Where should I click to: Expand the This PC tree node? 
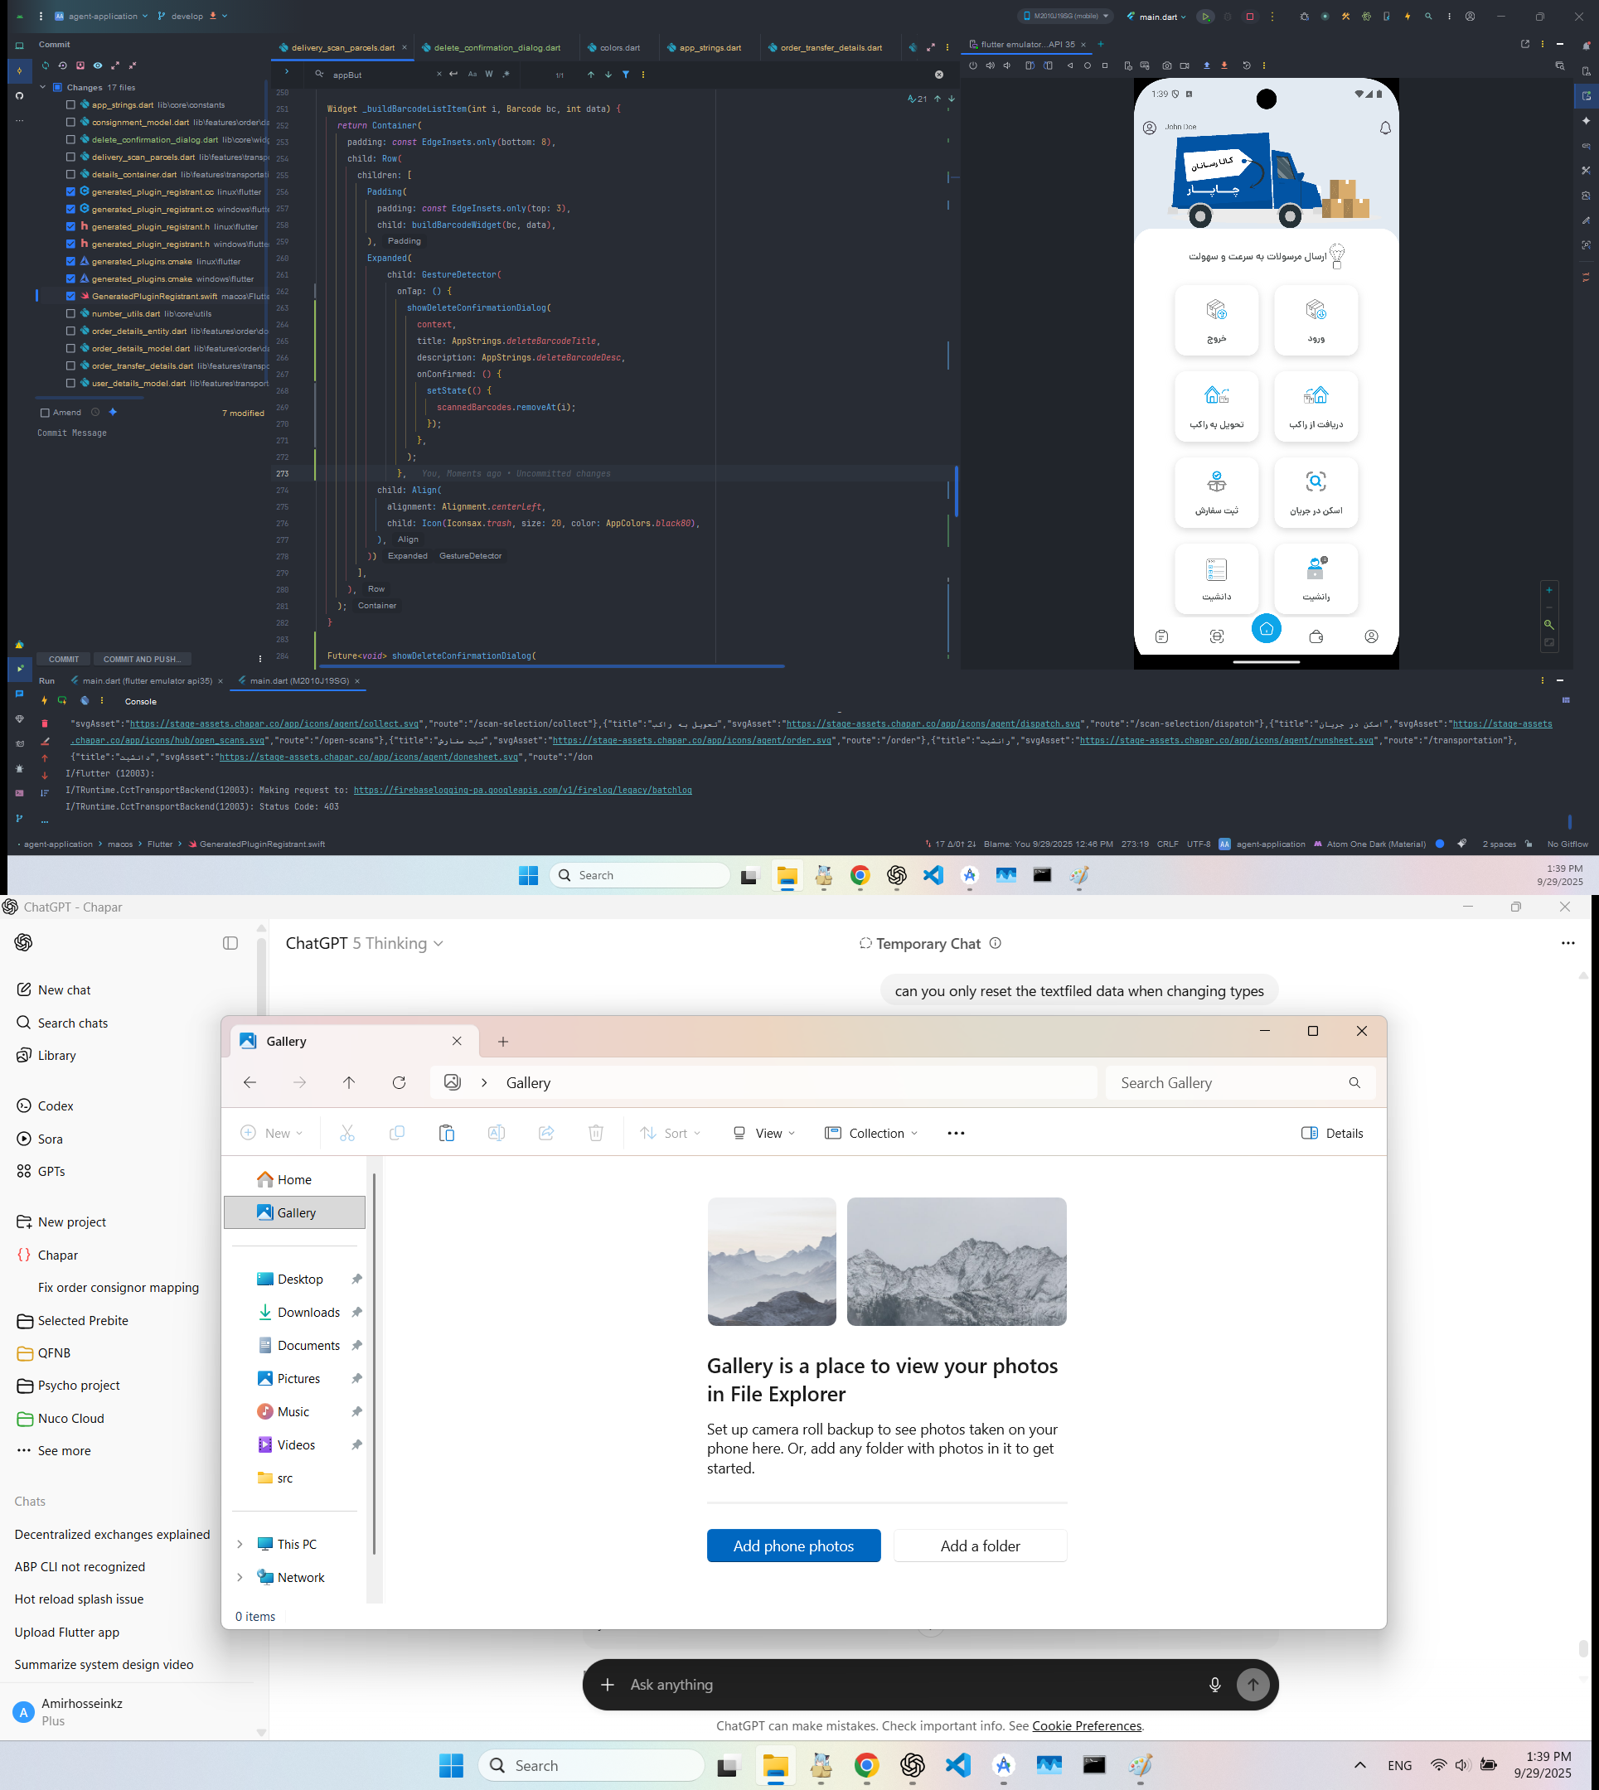240,1544
